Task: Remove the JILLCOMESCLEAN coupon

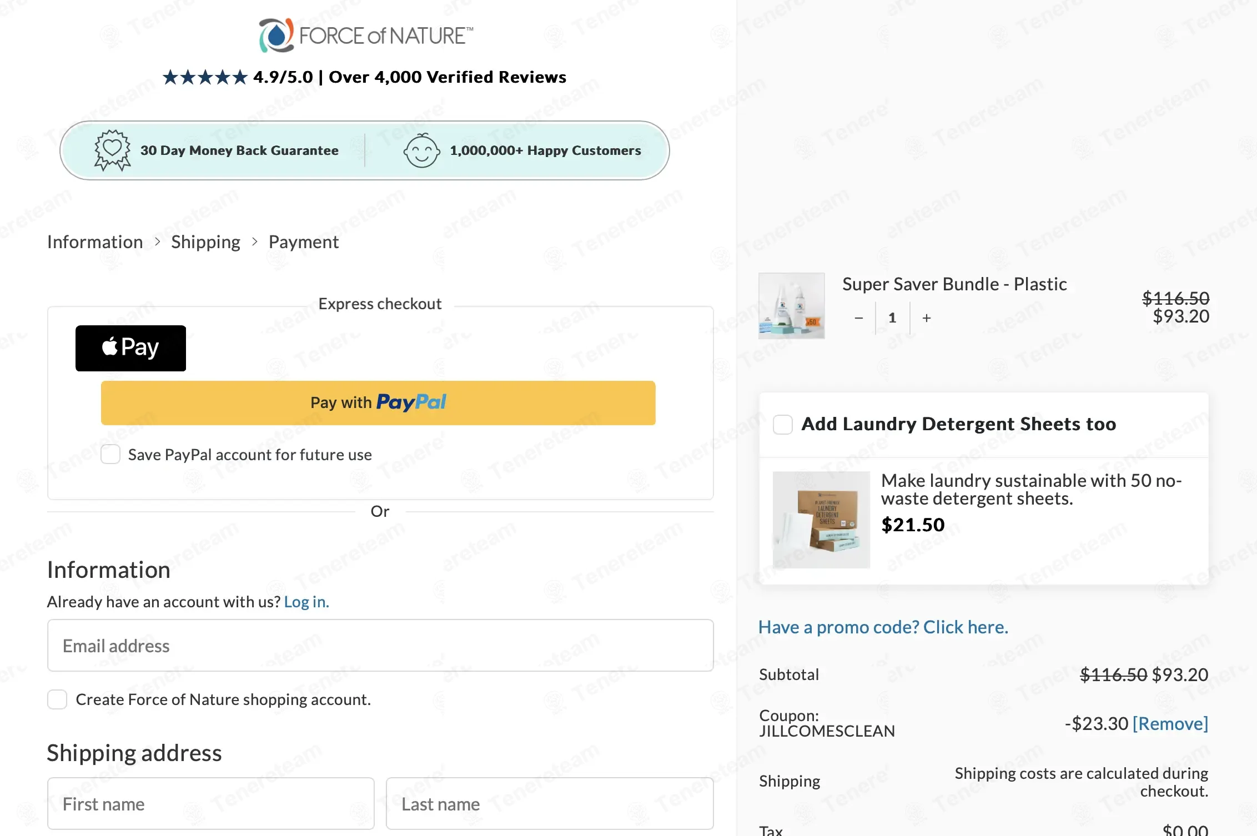Action: point(1170,724)
